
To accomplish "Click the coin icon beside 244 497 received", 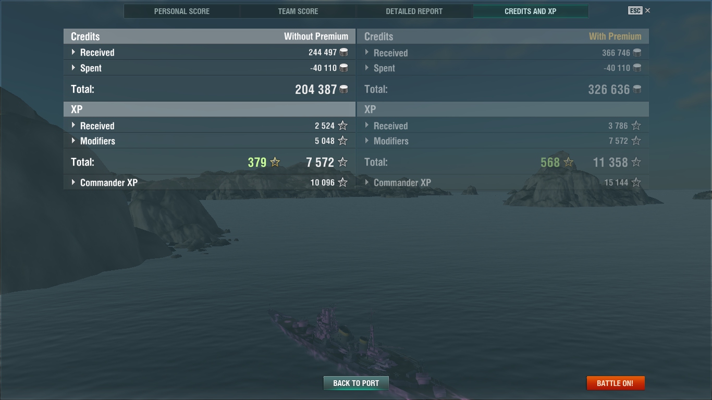I will [x=343, y=52].
